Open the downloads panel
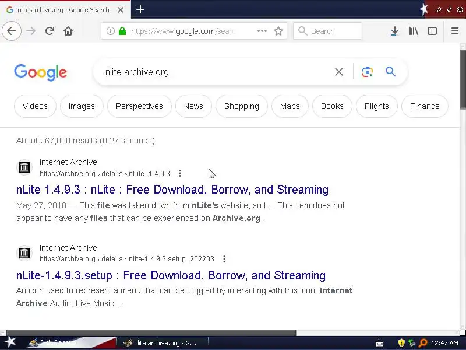Screen dimensions: 466x350 tap(394, 31)
